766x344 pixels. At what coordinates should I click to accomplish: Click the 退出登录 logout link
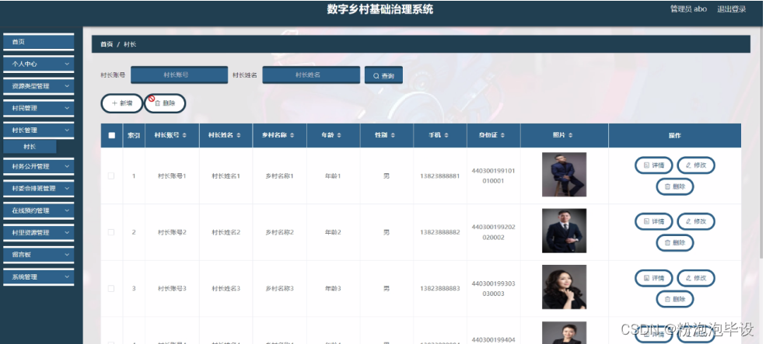click(731, 9)
